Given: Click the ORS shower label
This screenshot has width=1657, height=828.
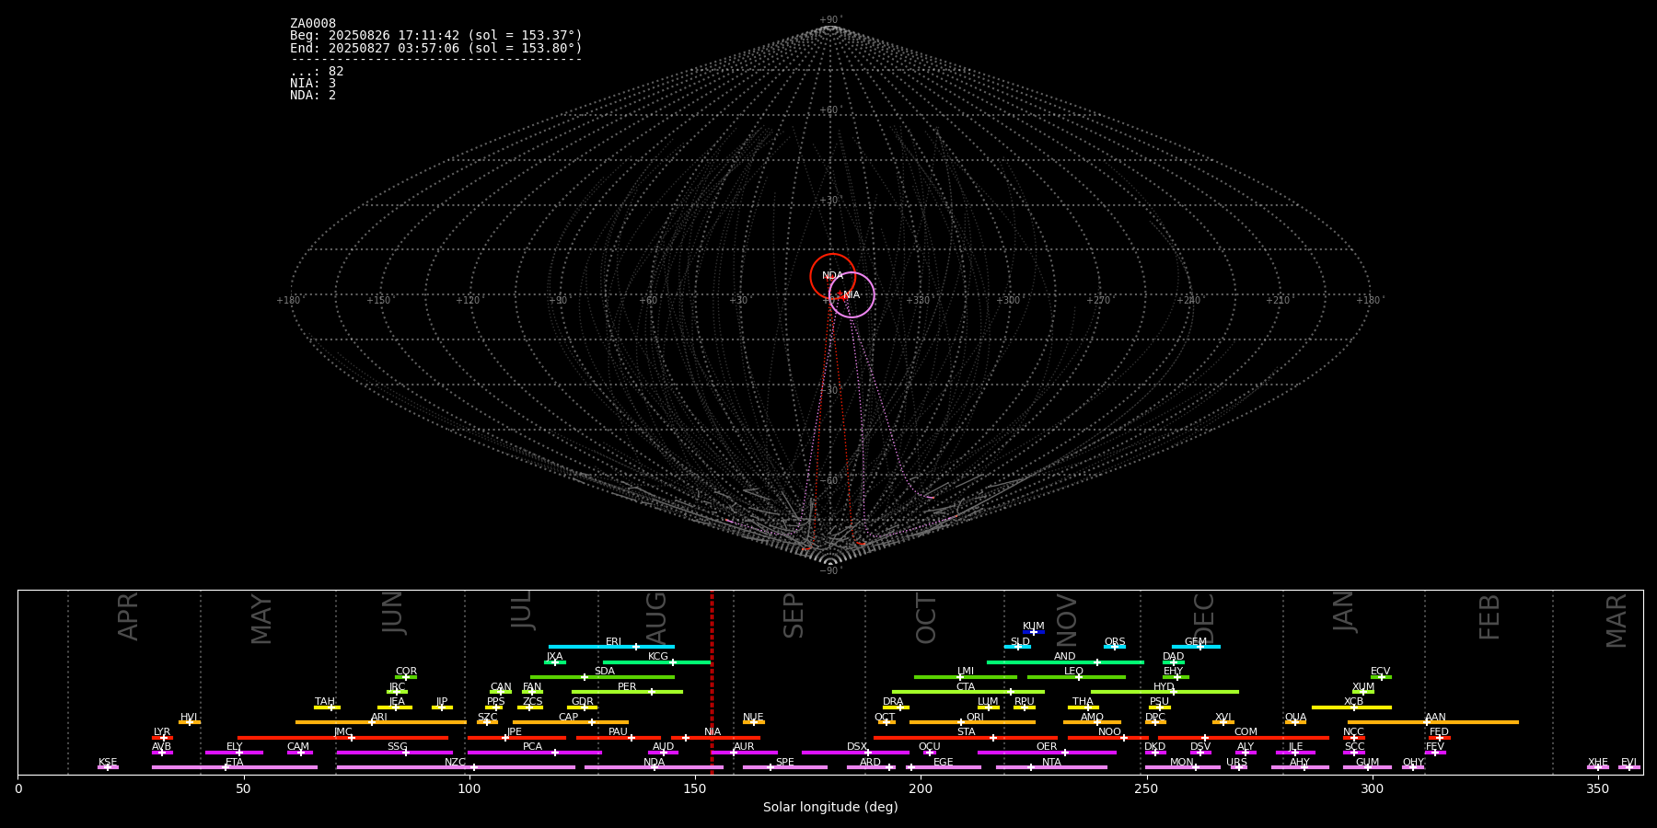Looking at the screenshot, I should [1115, 642].
